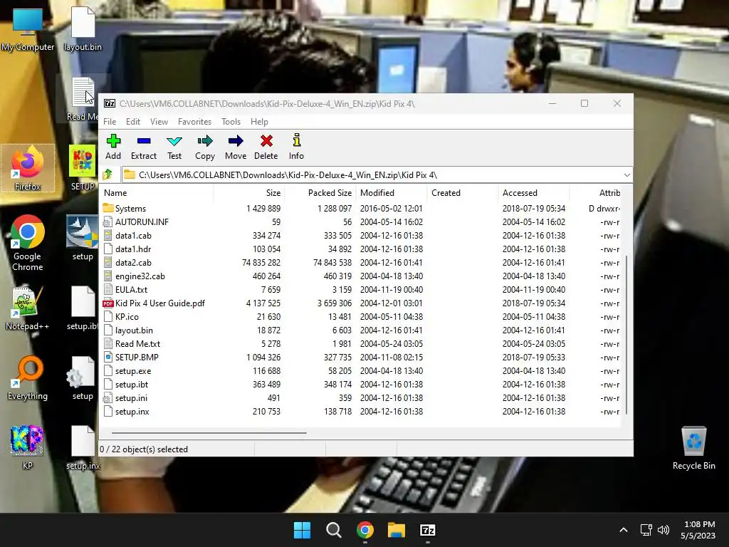This screenshot has height=547, width=729.
Task: Click the Extract toolbar button
Action: (x=144, y=147)
